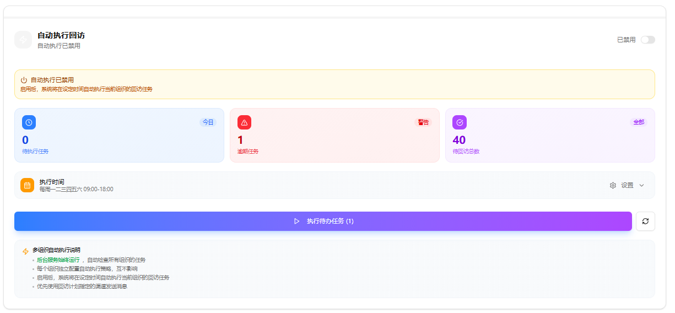This screenshot has height=313, width=675.
Task: Select the 今日 badge on pending card
Action: click(x=208, y=122)
